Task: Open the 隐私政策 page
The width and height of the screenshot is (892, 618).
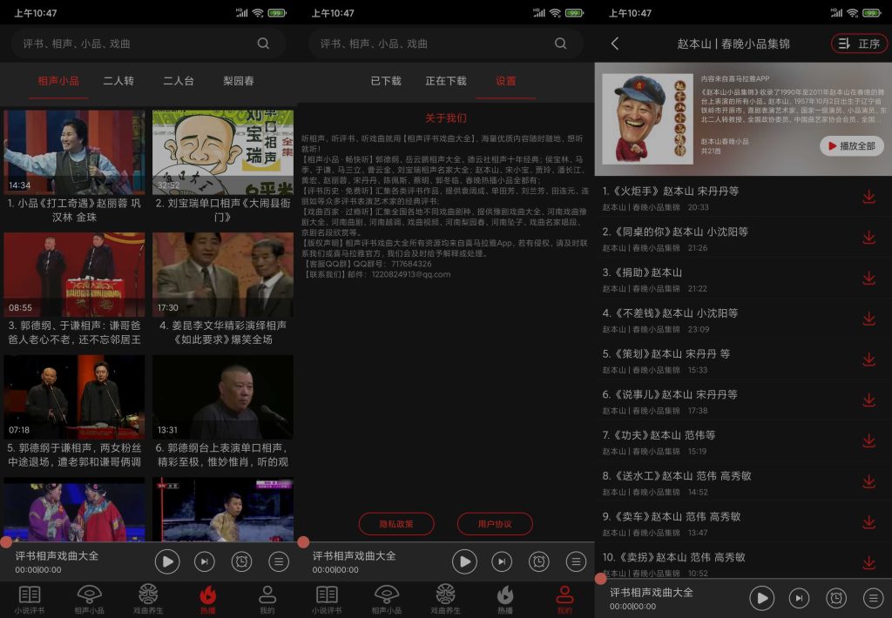Action: pyautogui.click(x=395, y=524)
